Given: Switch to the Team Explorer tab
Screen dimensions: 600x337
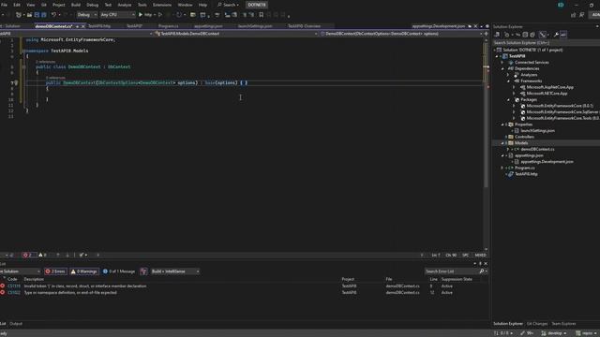Looking at the screenshot, I should [563, 324].
